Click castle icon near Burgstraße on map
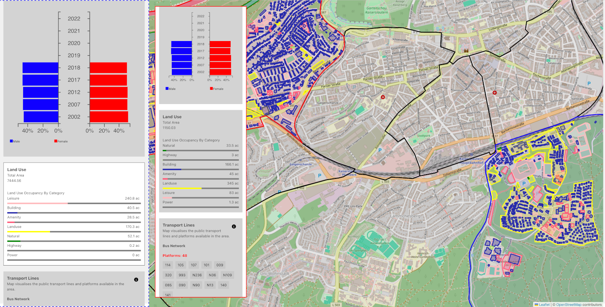The height and width of the screenshot is (307, 605). [x=466, y=51]
